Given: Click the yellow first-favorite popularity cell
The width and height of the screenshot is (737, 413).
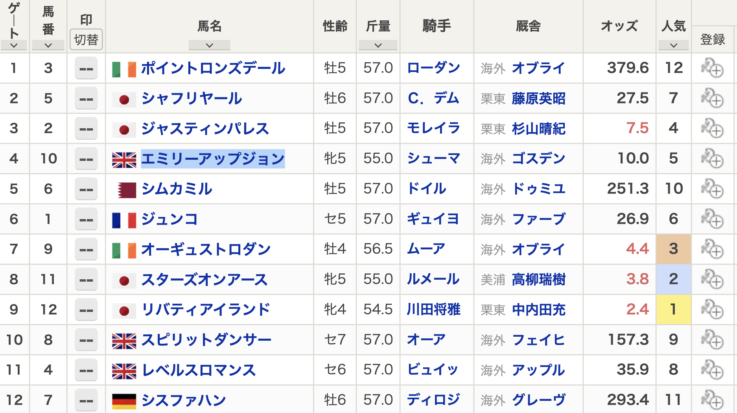Looking at the screenshot, I should [673, 310].
